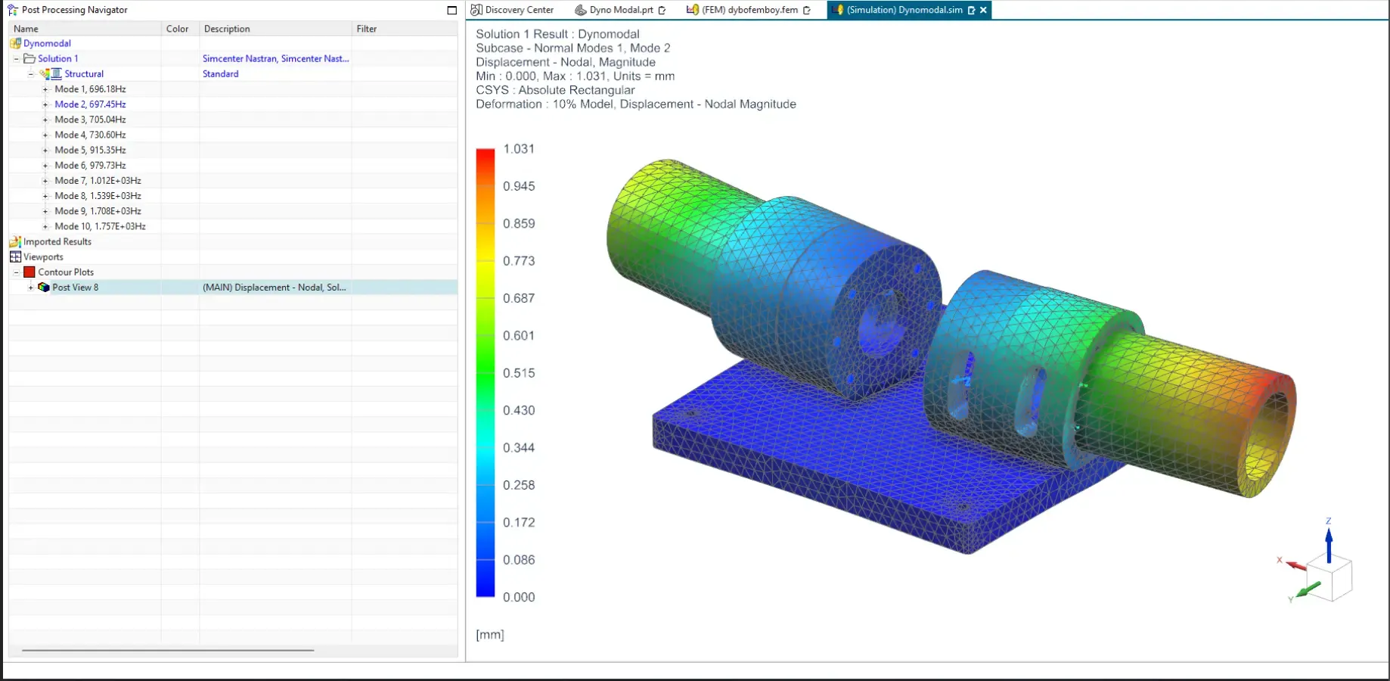
Task: Click the 'Simcenter Nastran, Simcenter Nast...' description
Action: coord(275,58)
